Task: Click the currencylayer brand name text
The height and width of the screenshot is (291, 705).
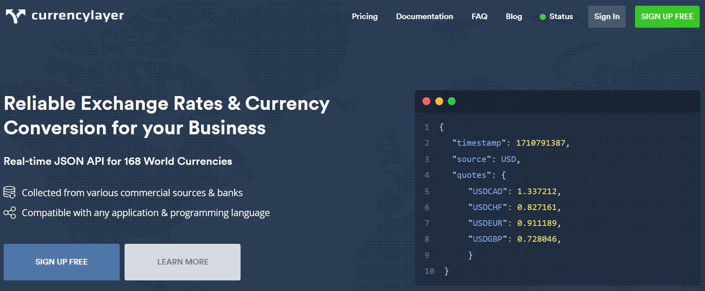Action: pos(78,16)
